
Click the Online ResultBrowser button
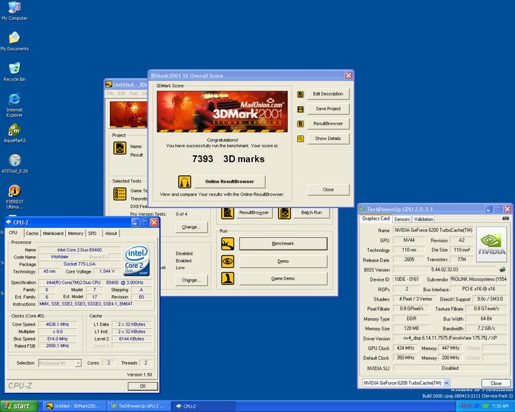click(229, 181)
